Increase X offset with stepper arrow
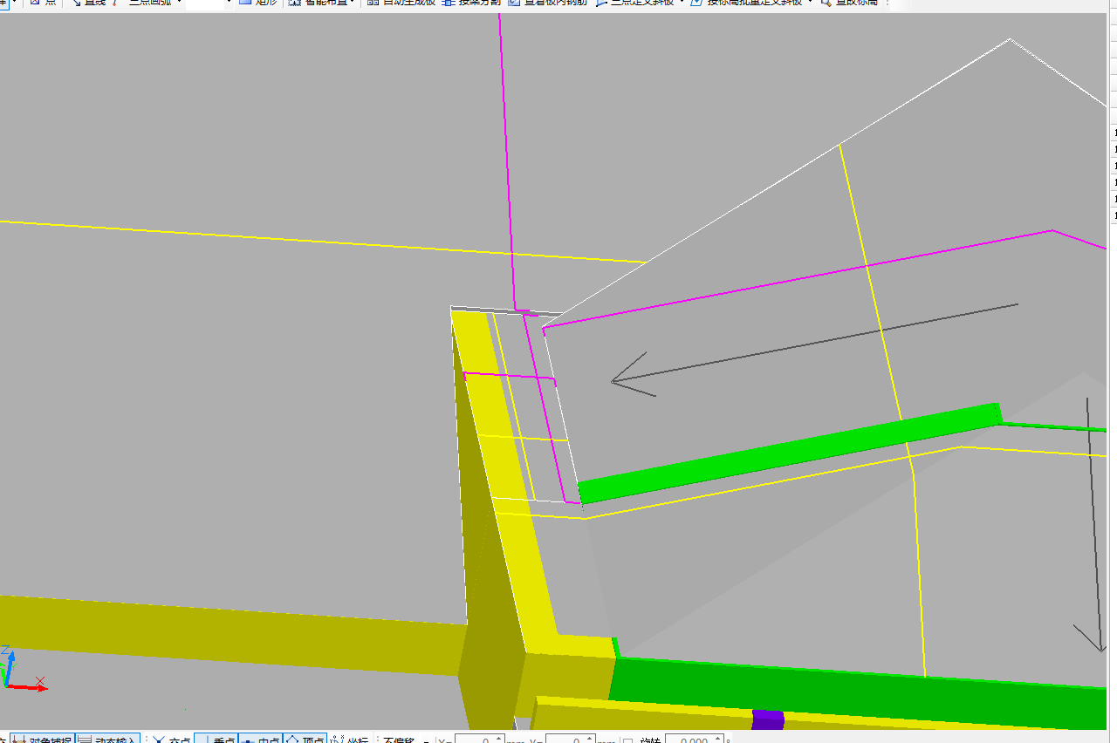 [499, 737]
